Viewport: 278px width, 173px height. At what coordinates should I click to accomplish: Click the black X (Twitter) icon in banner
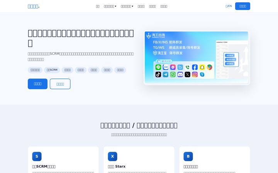click(187, 75)
